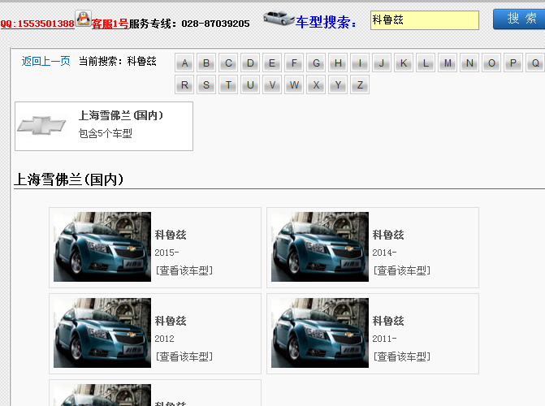
Task: Click 查看该车型 for the 2014- model
Action: pos(402,270)
